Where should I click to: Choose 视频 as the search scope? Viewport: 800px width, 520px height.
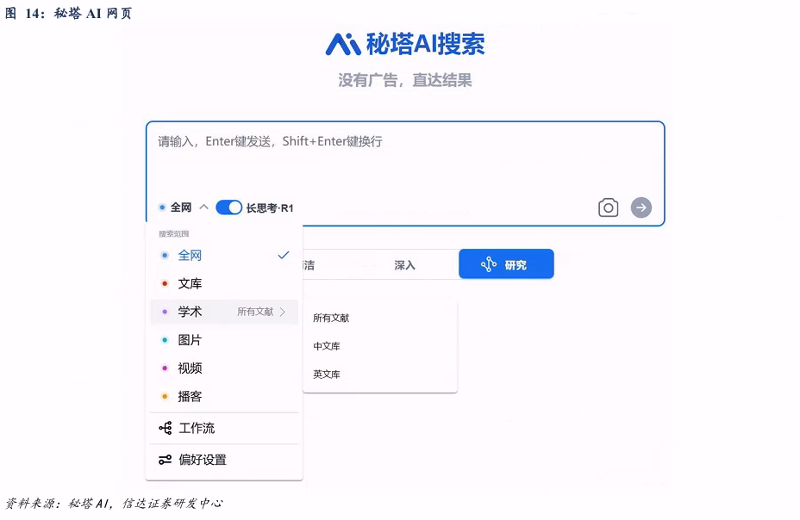(191, 368)
